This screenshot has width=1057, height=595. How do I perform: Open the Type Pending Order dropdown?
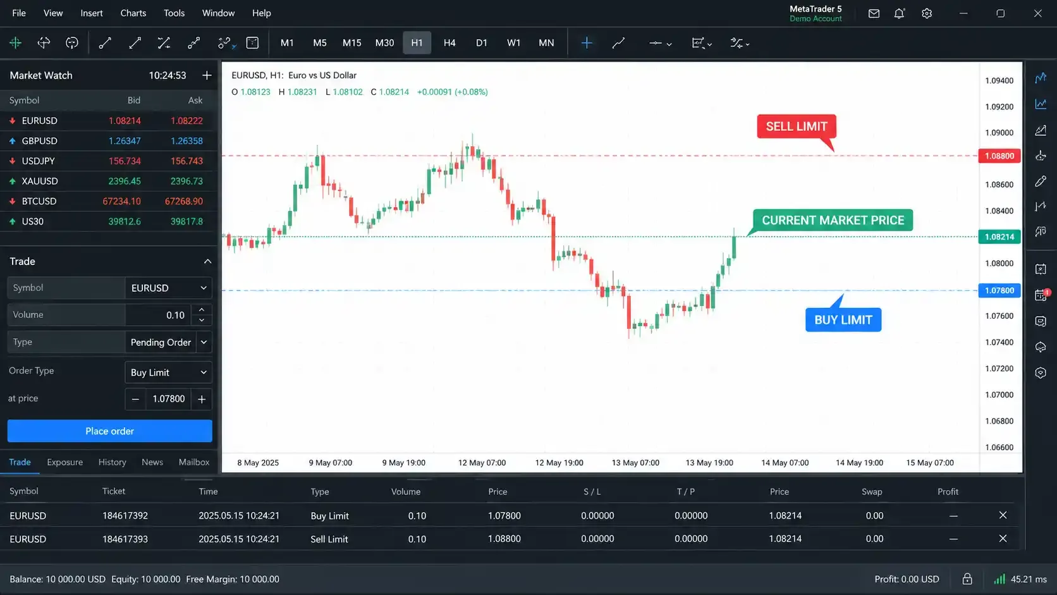click(x=168, y=342)
